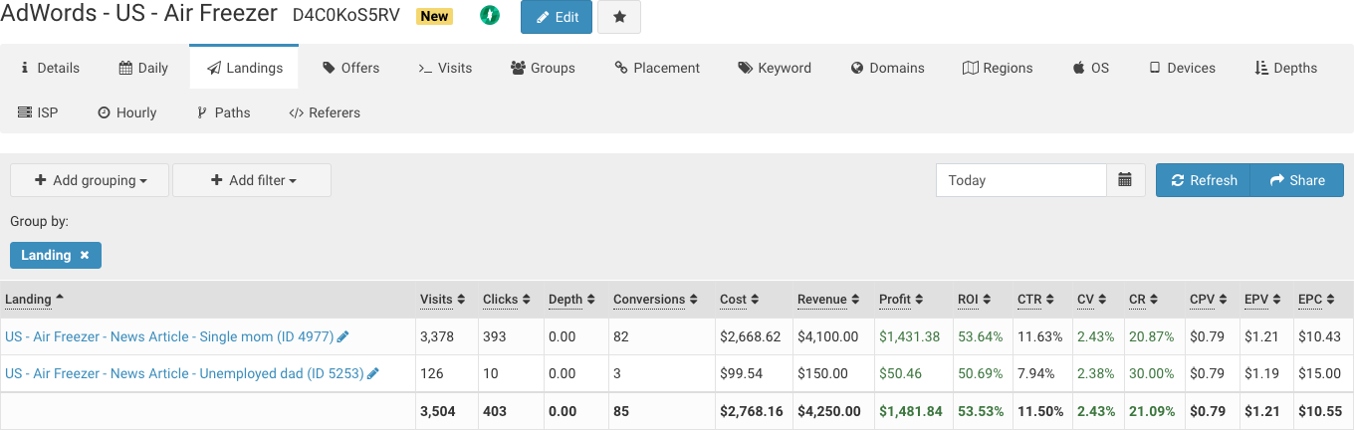1354x430 pixels.
Task: Click the Edit campaign button
Action: pos(557,17)
